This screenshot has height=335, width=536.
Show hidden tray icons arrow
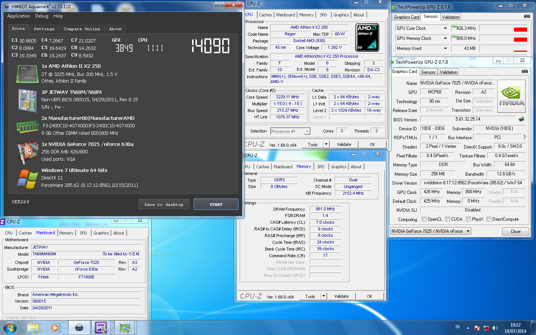pos(468,328)
